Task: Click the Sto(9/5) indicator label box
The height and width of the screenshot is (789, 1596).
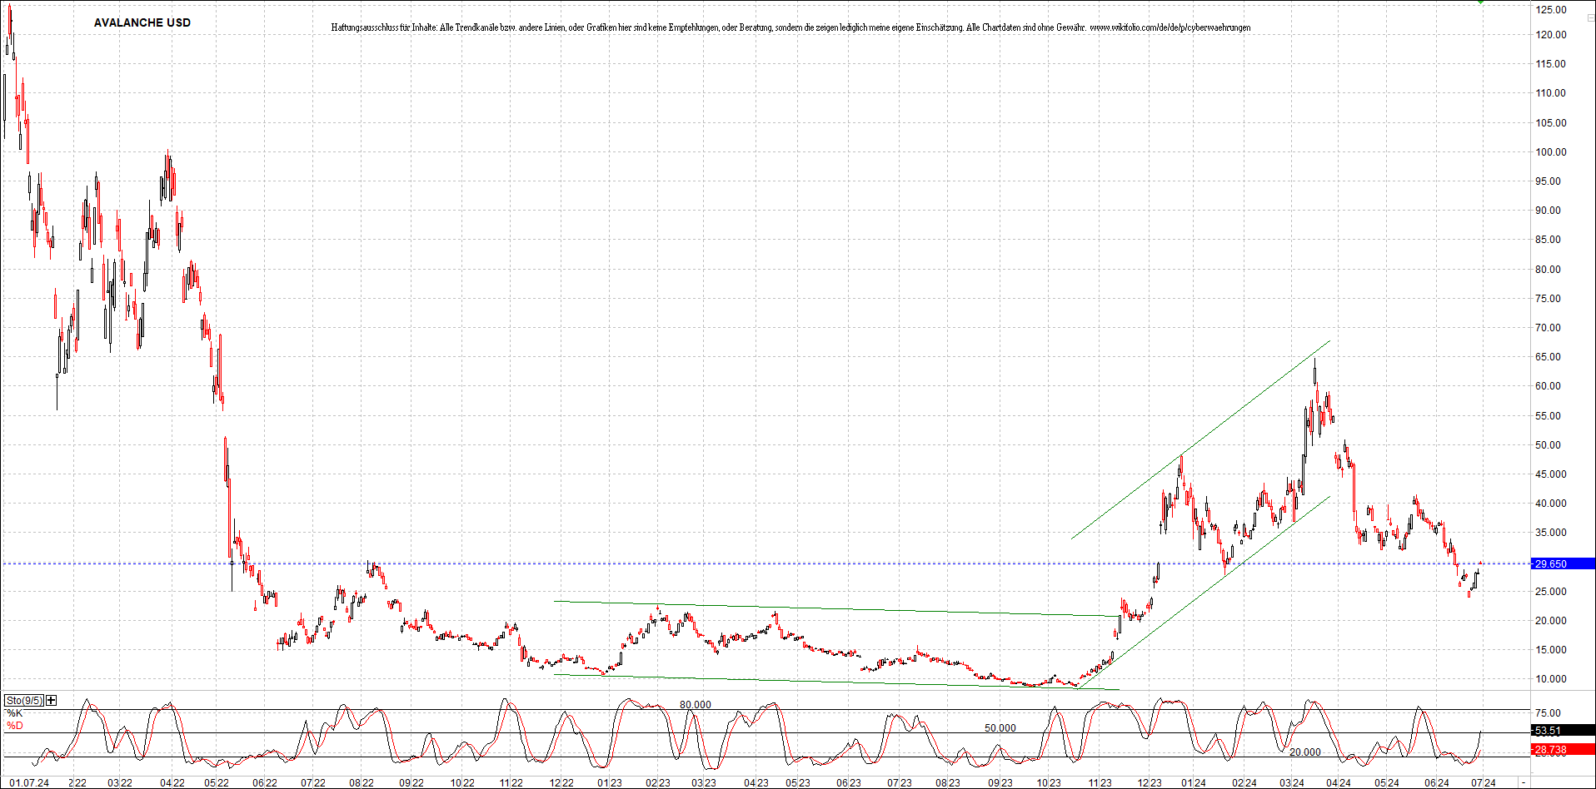Action: point(23,700)
